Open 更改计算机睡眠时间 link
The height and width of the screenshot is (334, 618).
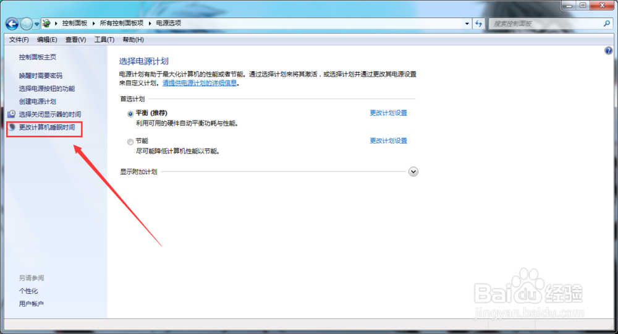[47, 127]
